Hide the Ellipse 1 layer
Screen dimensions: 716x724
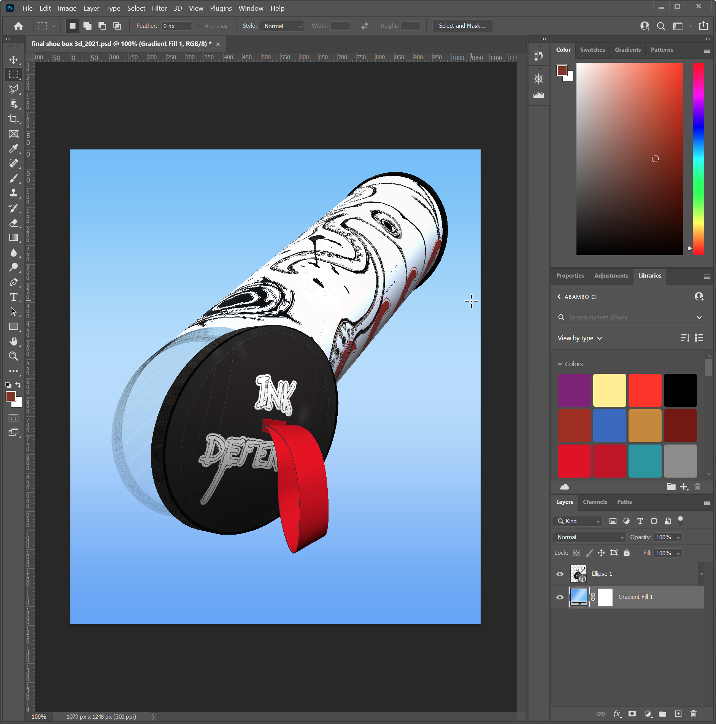pos(560,574)
